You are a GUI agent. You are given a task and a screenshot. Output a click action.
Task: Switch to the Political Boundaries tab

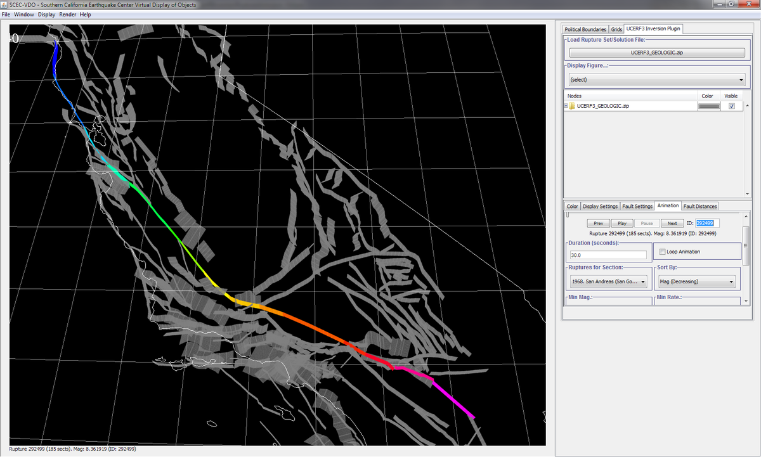point(585,29)
